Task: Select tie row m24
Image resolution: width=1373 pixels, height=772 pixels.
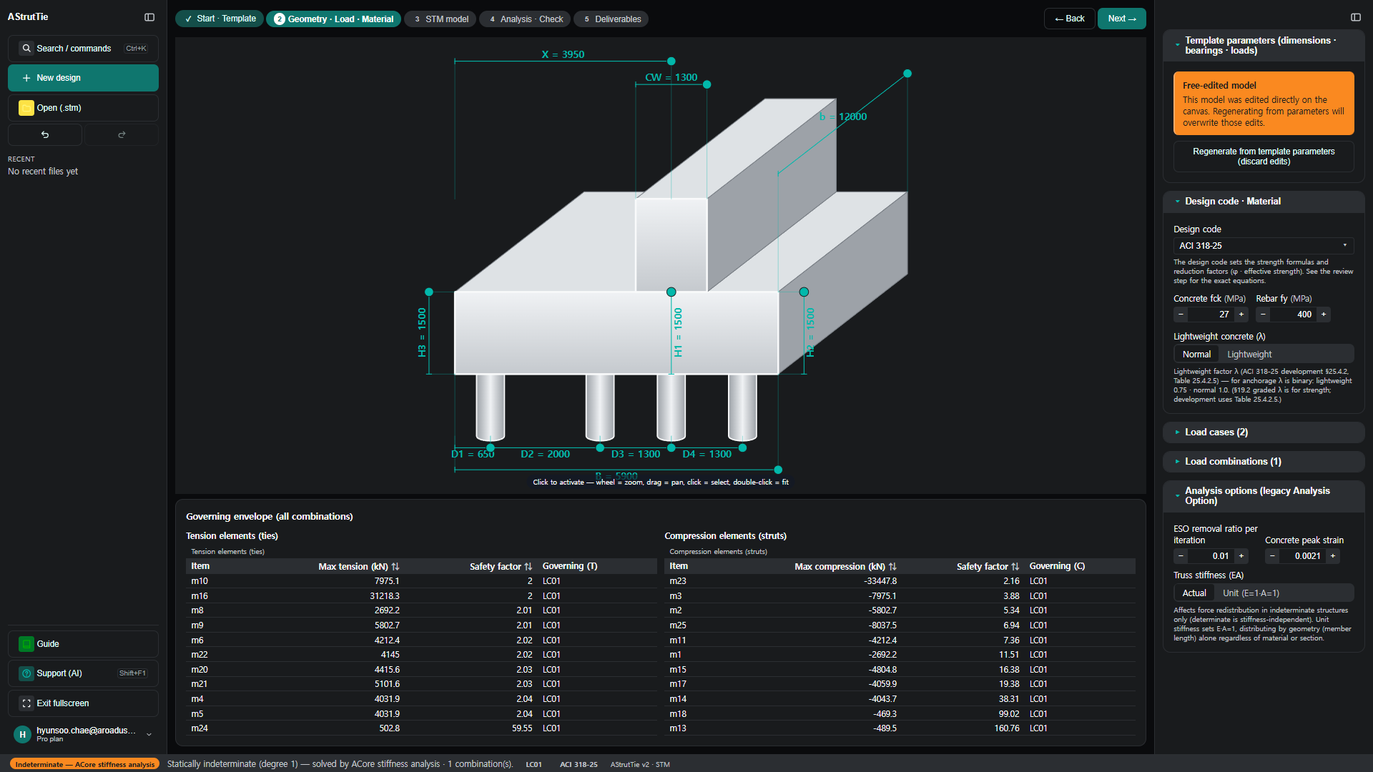Action: tap(421, 728)
